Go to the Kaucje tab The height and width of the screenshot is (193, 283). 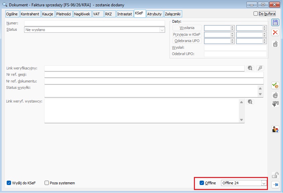point(48,14)
